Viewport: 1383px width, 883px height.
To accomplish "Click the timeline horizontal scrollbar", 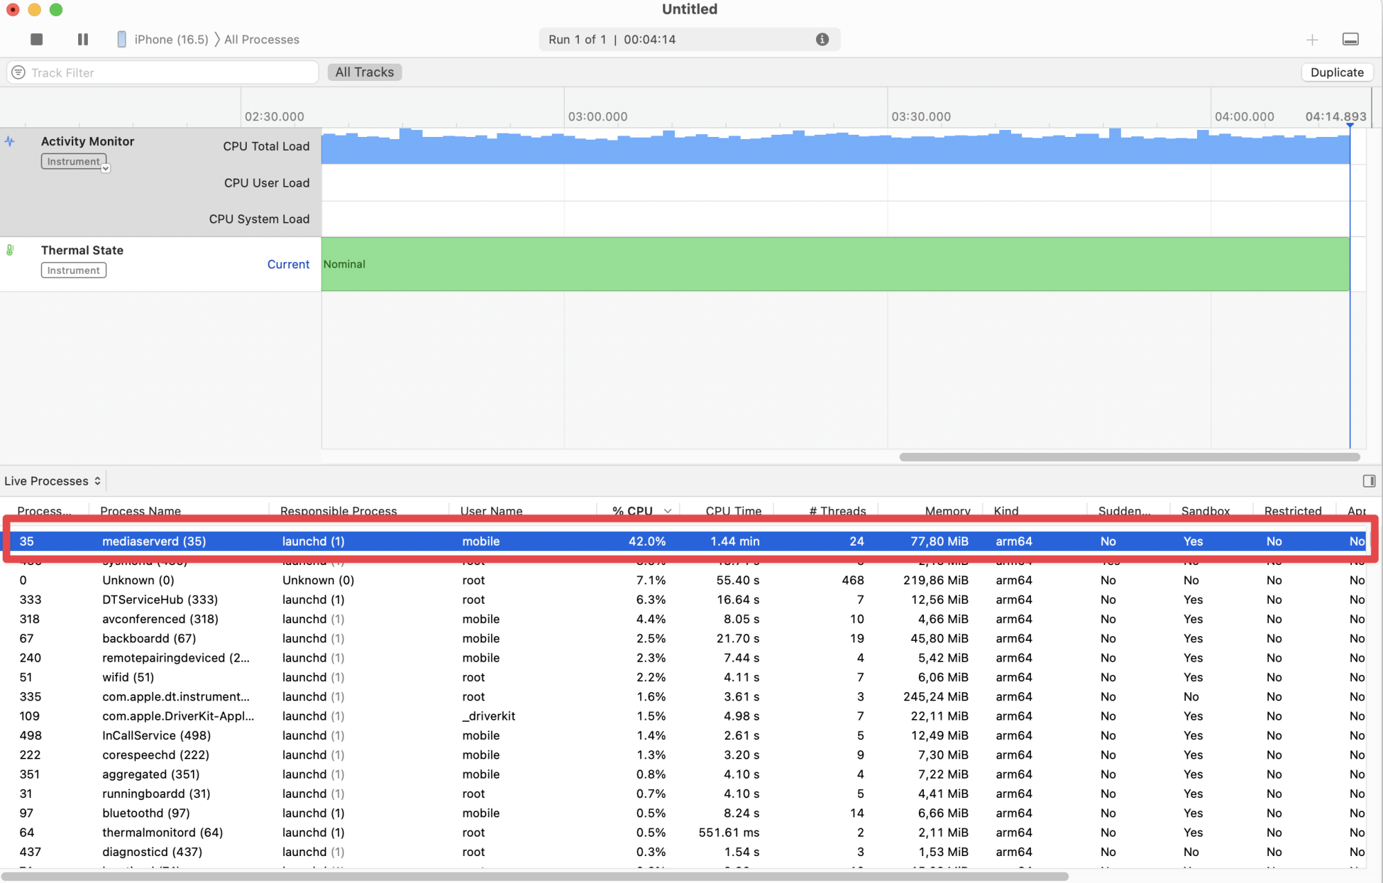I will (x=1129, y=457).
